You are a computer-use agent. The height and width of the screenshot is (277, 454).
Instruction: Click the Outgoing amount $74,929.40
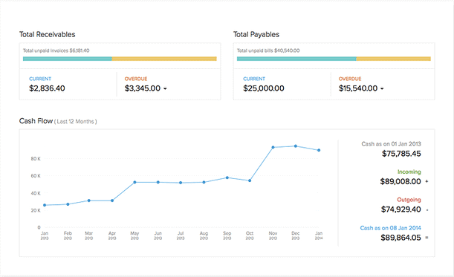[401, 209]
